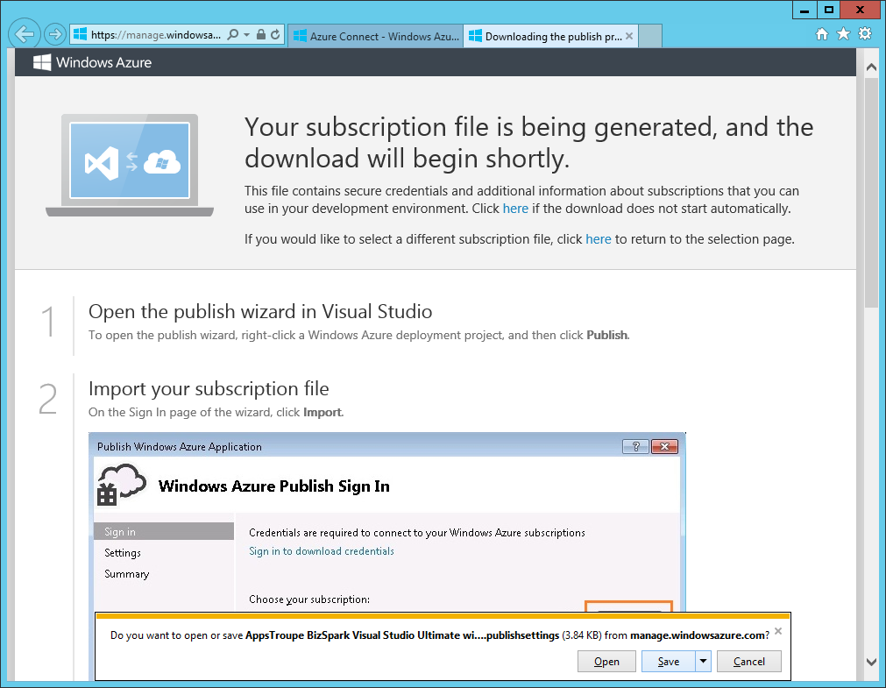The image size is (886, 688).
Task: Click the scrollbar up arrow
Action: pyautogui.click(x=871, y=67)
